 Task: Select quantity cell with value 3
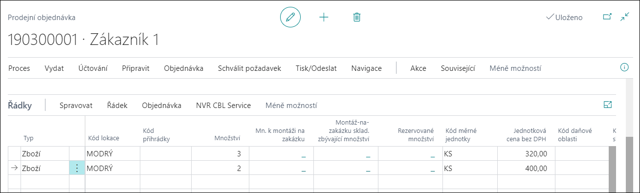220,154
